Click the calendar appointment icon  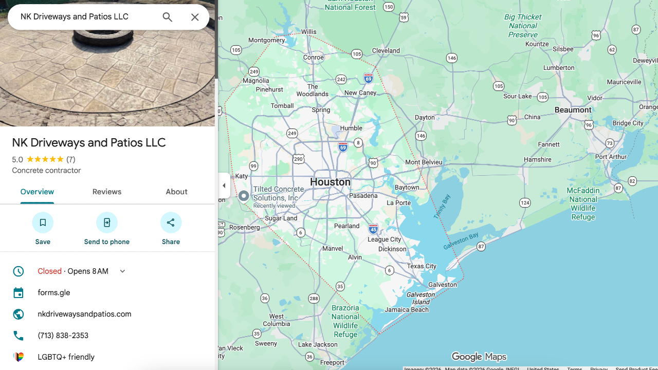pos(19,293)
